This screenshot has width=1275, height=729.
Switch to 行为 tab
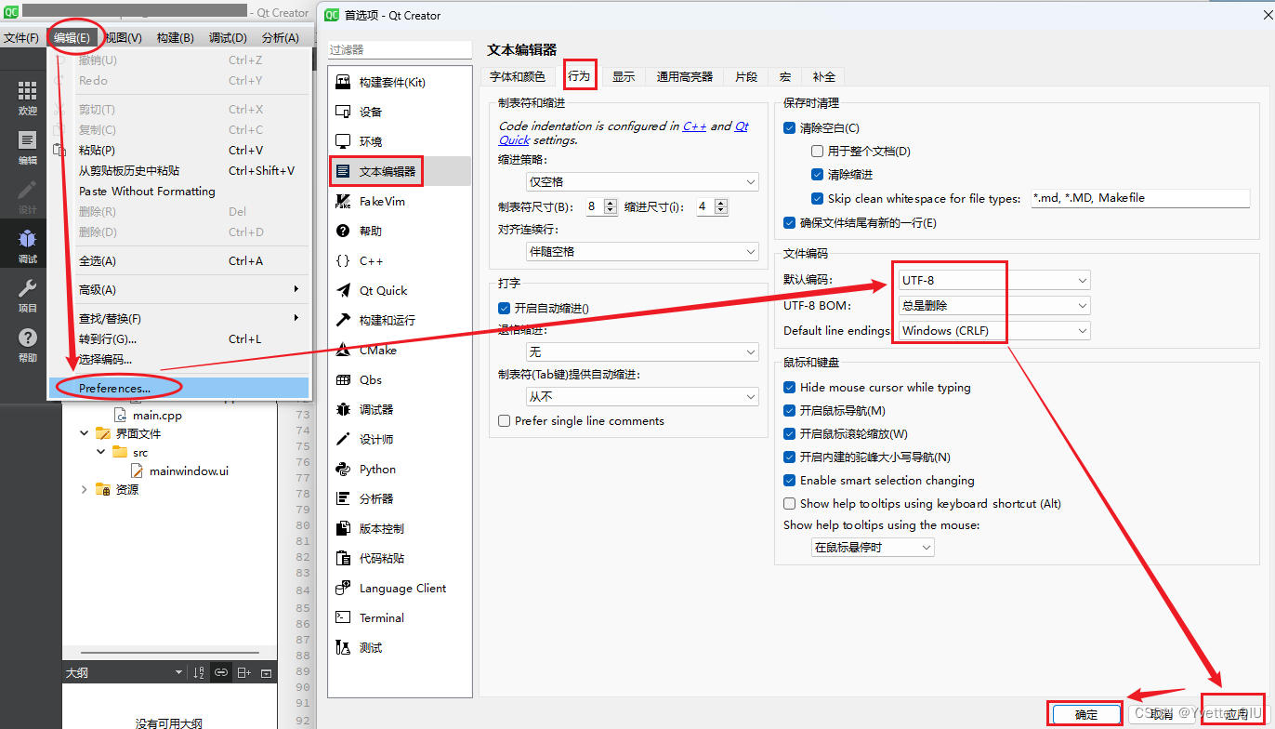579,76
